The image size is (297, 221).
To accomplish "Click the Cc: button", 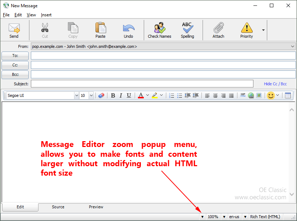I will tap(15, 65).
